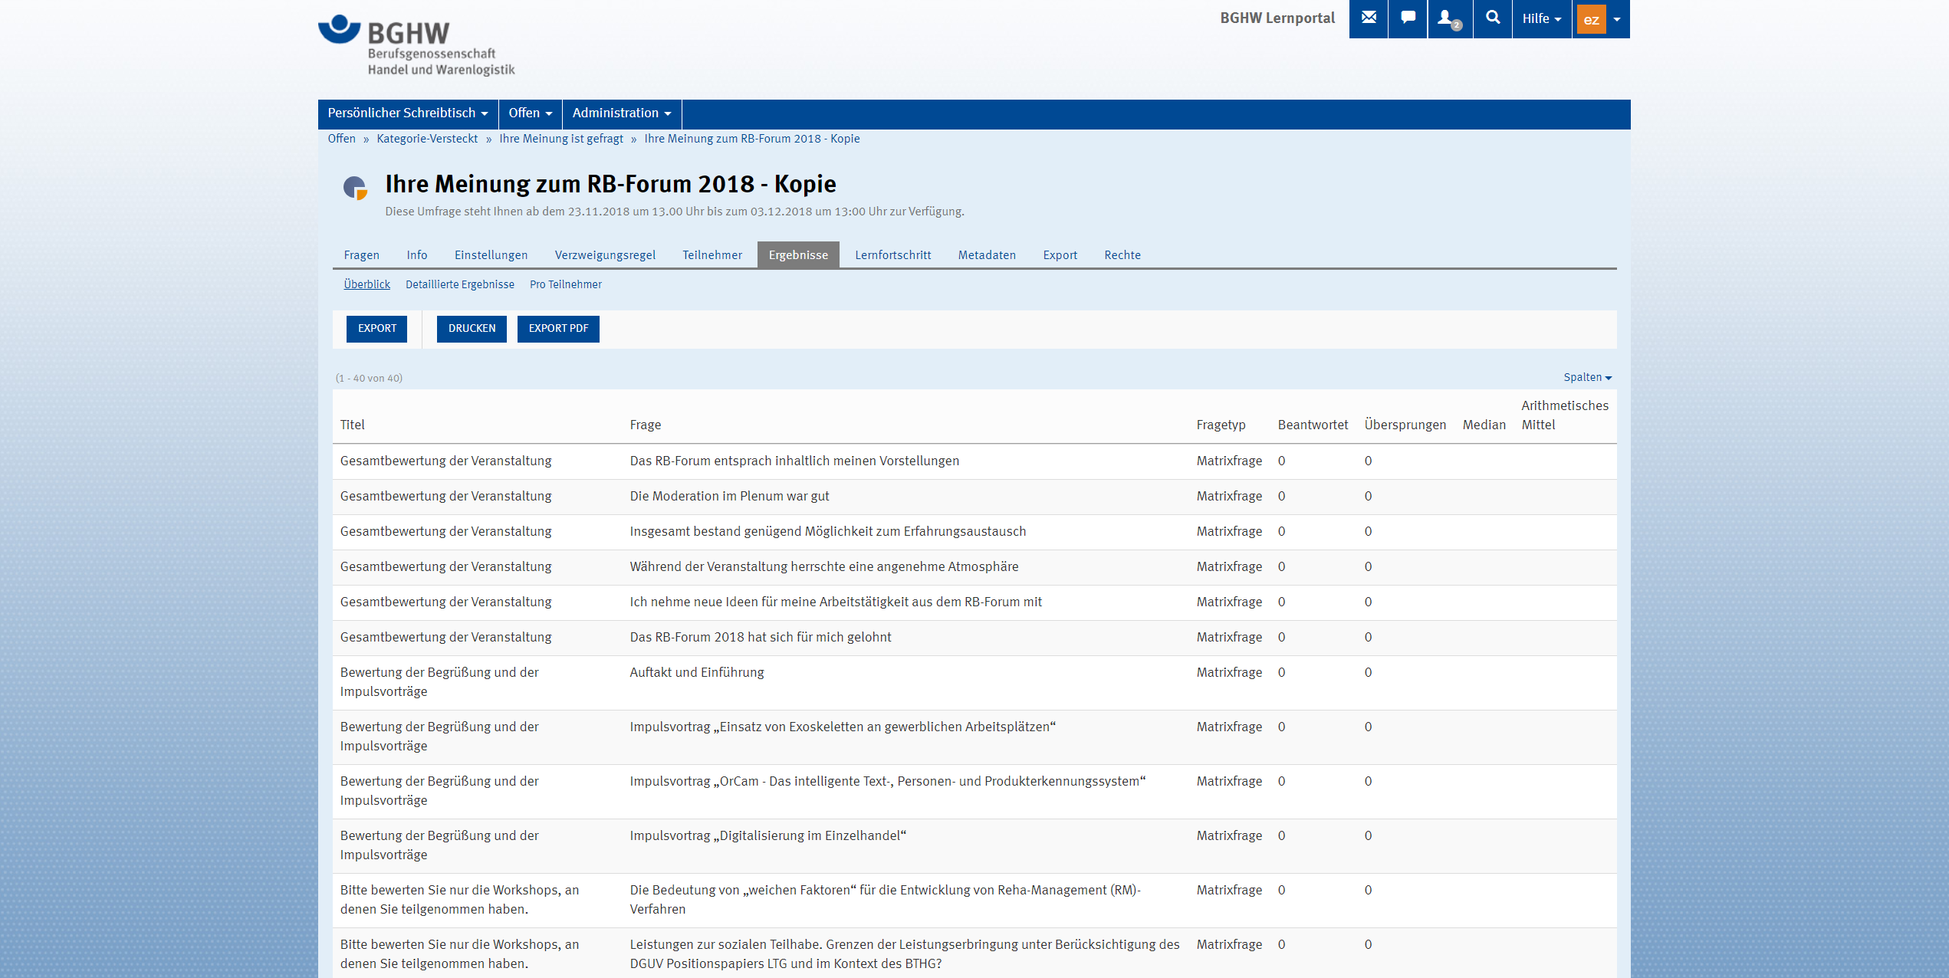Click the BGHW logo
Screen dimensions: 1949x978
point(416,46)
